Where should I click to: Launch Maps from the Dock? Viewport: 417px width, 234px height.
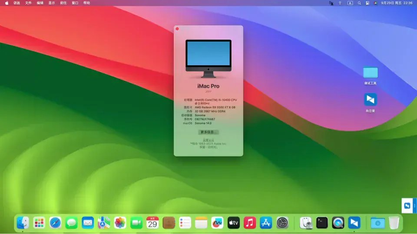(104, 223)
